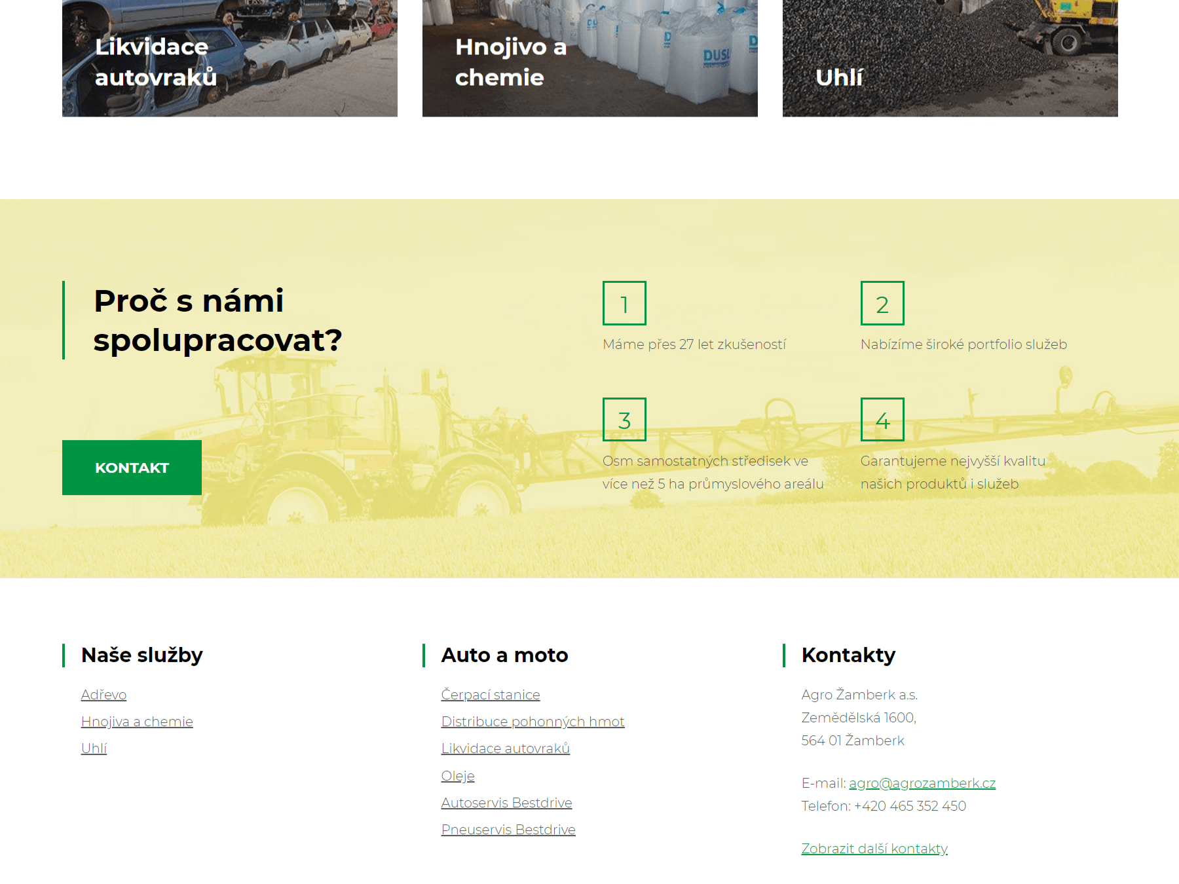The width and height of the screenshot is (1179, 884).
Task: Click the Proč s námi spolupracovat heading
Action: point(217,320)
